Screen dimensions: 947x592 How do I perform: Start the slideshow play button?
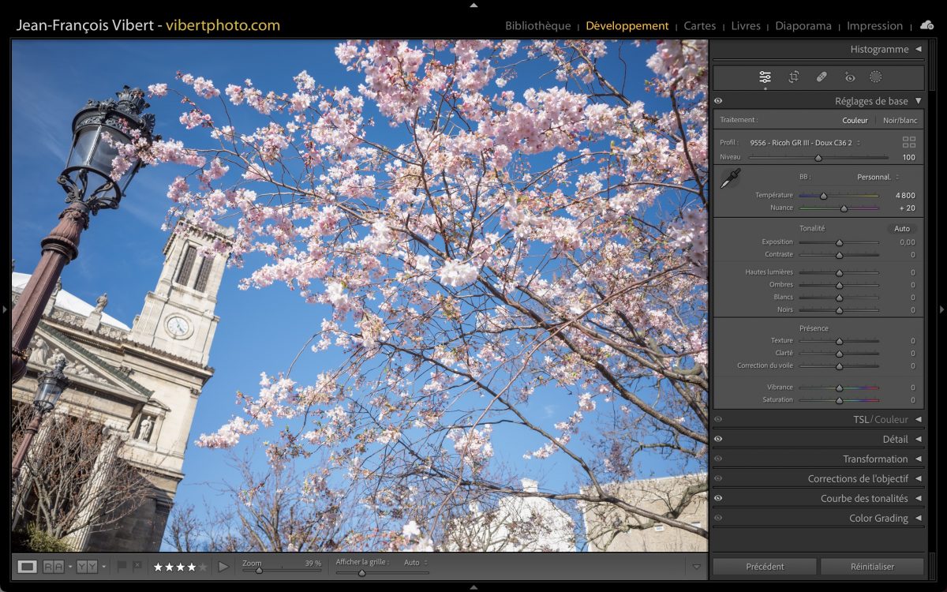pos(223,566)
